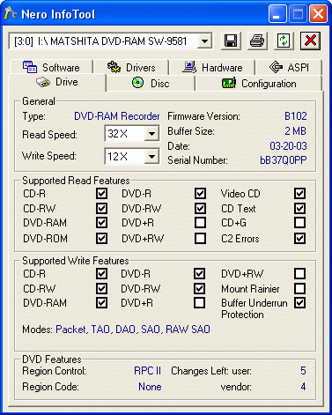This screenshot has width=332, height=415.
Task: Toggle DVD+R checkbox under read features
Action: coord(200,223)
